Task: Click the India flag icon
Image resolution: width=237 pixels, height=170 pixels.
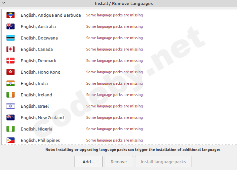Action: coord(10,83)
